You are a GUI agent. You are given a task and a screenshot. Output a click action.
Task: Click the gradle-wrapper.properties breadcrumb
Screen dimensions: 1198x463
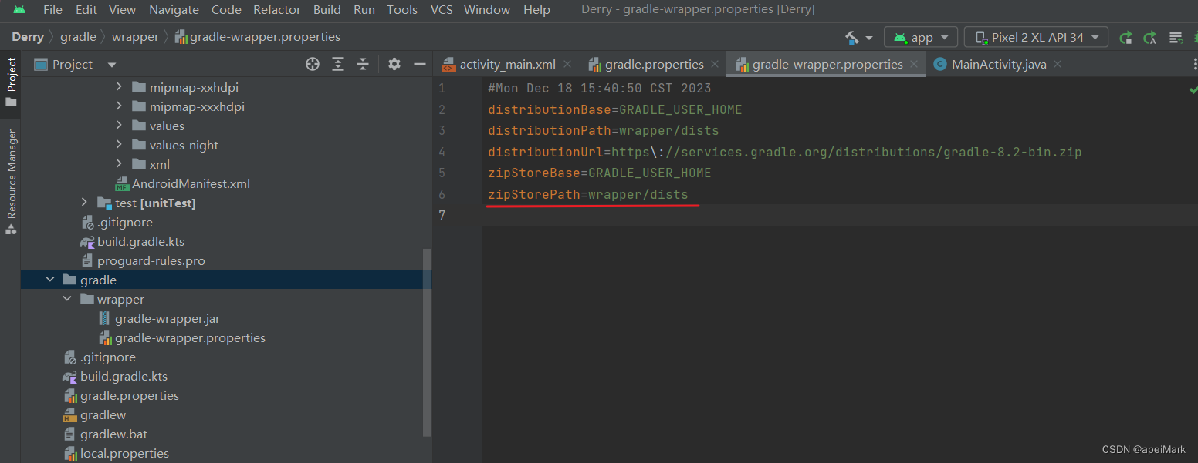pyautogui.click(x=258, y=37)
